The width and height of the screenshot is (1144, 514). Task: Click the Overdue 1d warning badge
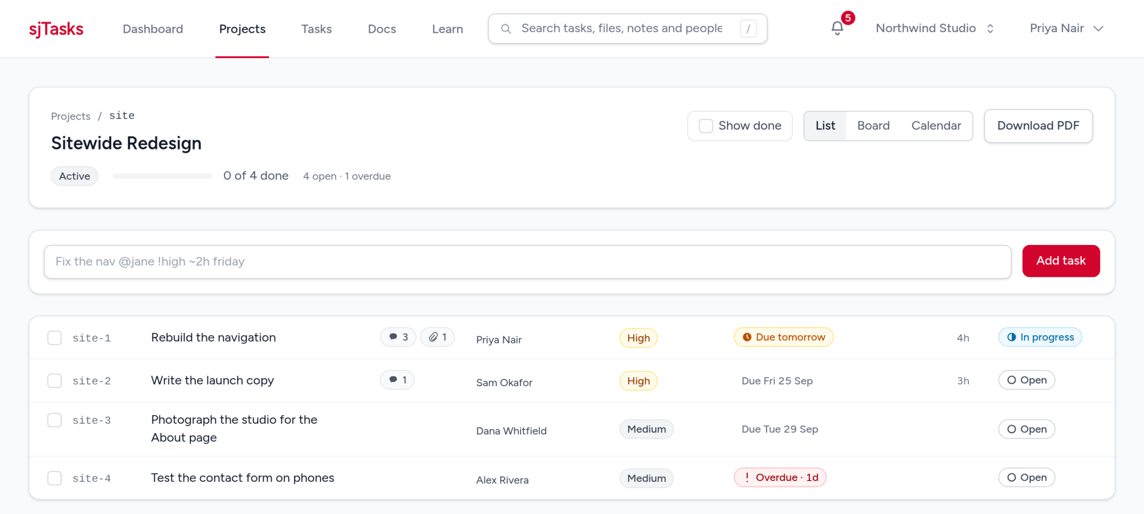[780, 477]
